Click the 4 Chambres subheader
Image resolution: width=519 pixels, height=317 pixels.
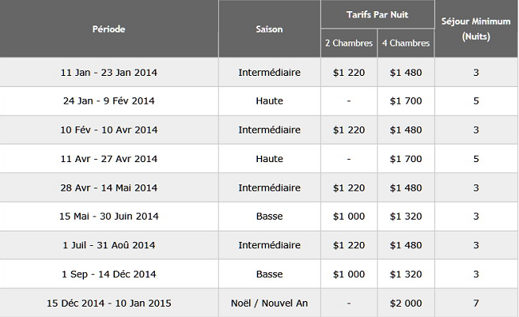pyautogui.click(x=406, y=43)
